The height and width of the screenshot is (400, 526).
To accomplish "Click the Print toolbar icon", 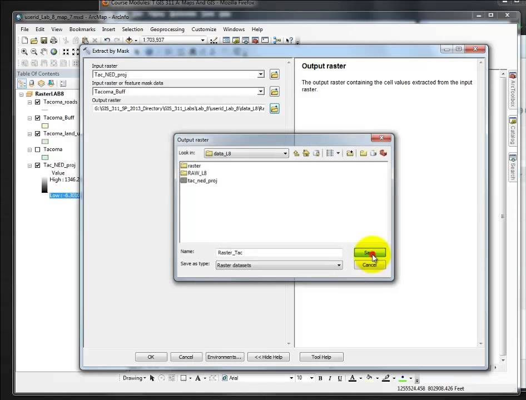I will pyautogui.click(x=53, y=41).
